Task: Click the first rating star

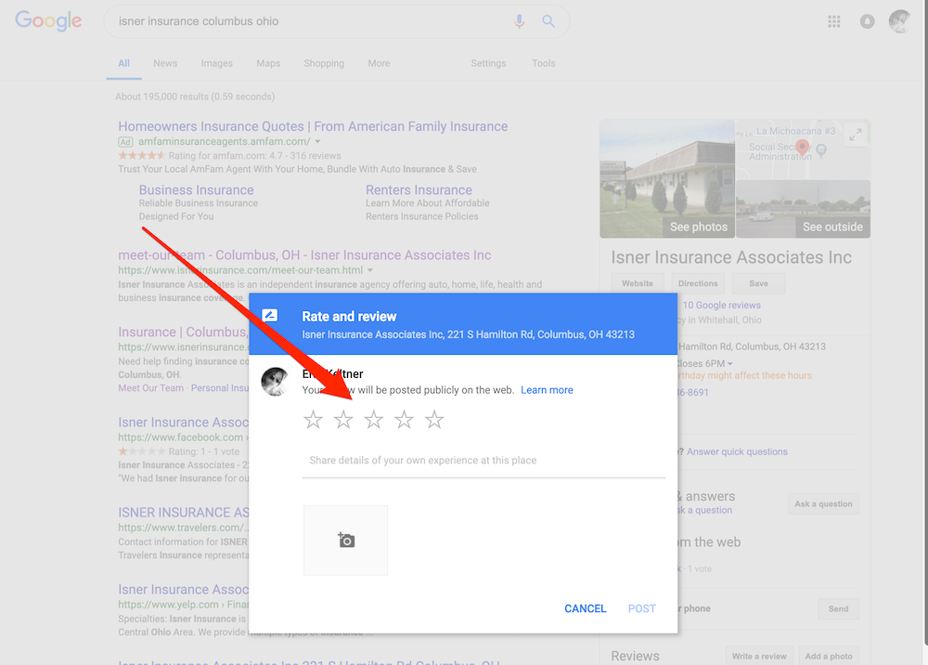Action: click(313, 420)
